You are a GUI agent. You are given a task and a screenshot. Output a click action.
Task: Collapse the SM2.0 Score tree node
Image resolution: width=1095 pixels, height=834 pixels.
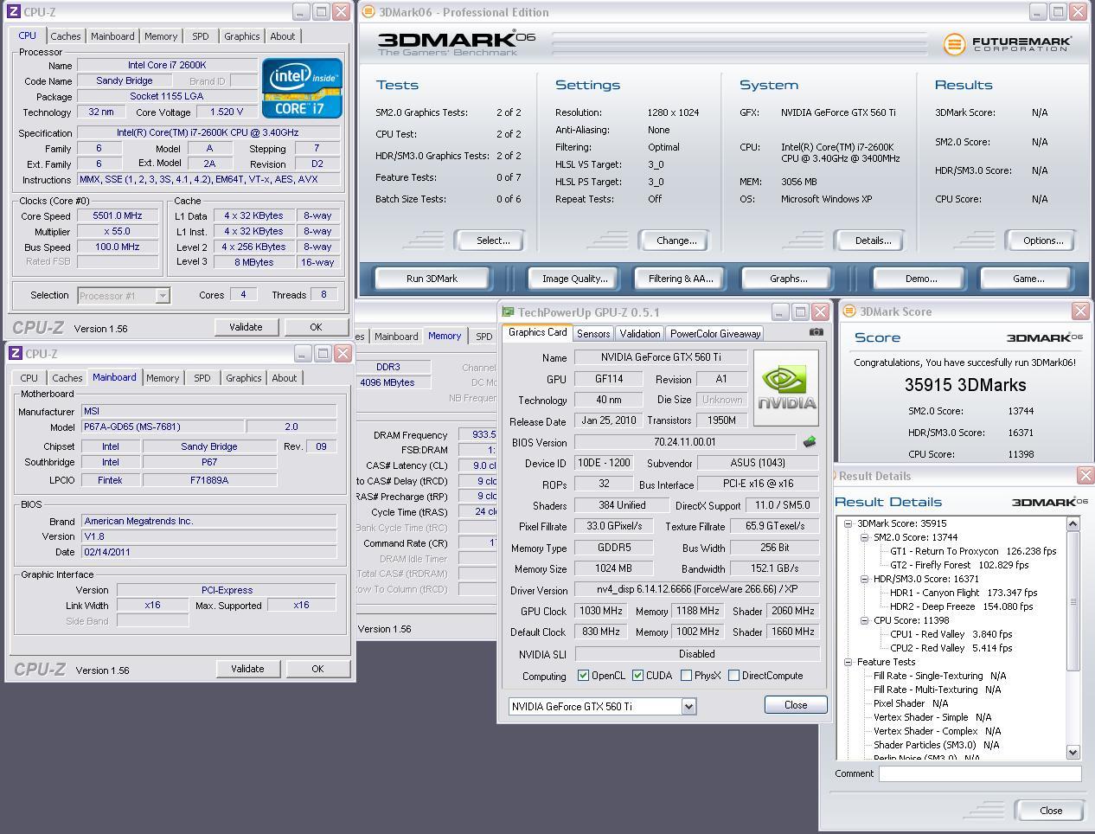point(864,537)
